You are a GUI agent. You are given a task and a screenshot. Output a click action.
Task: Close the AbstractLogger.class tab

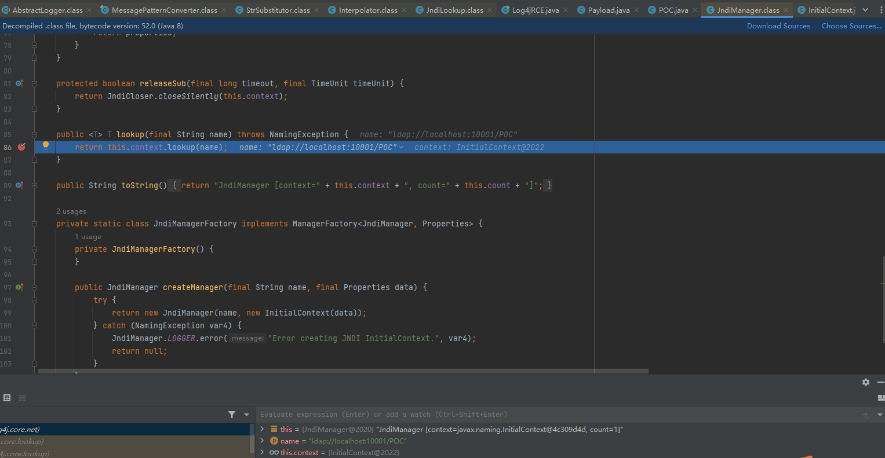click(90, 10)
